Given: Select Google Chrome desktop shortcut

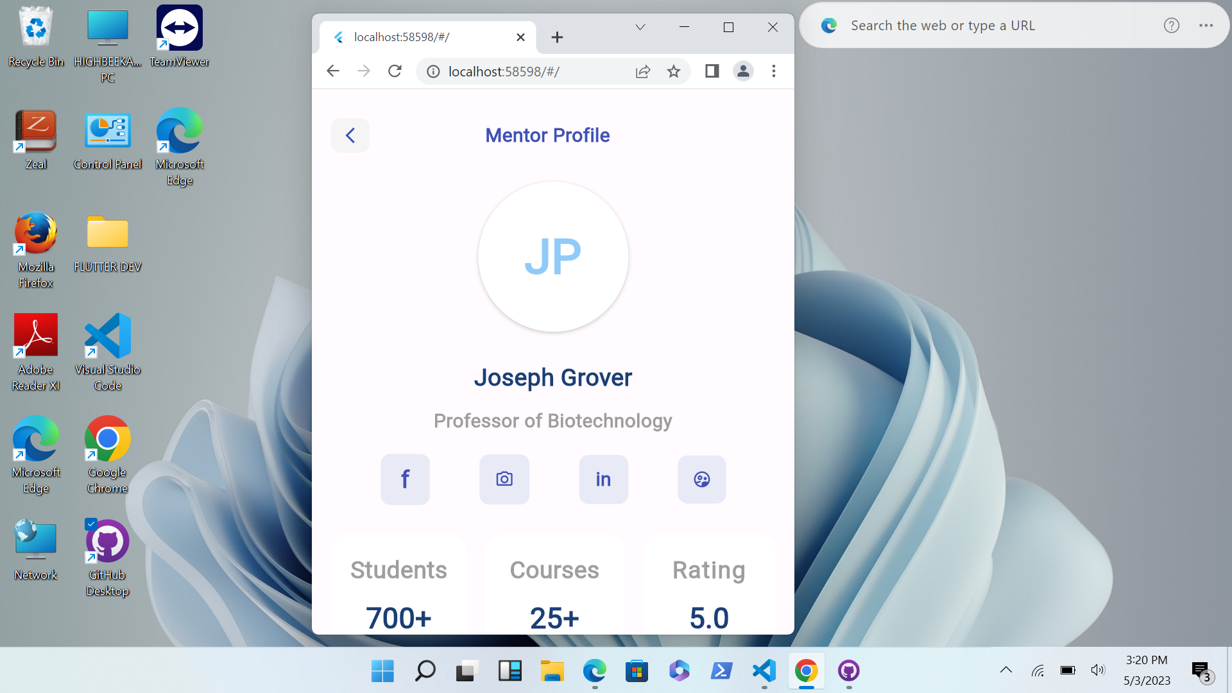Looking at the screenshot, I should click(x=108, y=456).
